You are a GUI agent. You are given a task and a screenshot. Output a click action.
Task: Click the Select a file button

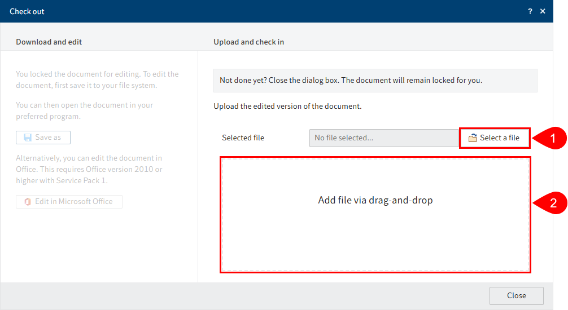coord(495,138)
